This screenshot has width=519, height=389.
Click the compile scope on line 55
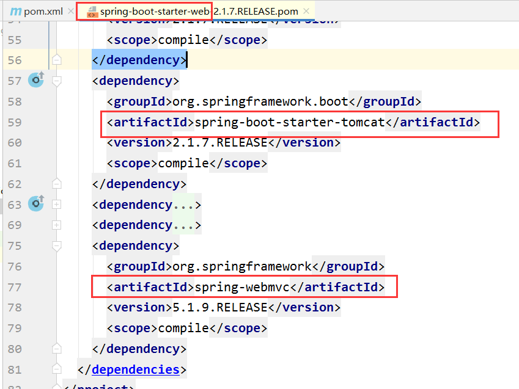[x=183, y=40]
